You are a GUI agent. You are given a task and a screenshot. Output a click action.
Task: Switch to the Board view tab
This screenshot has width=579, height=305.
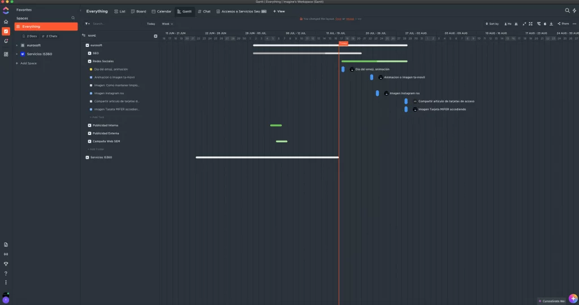click(x=139, y=11)
